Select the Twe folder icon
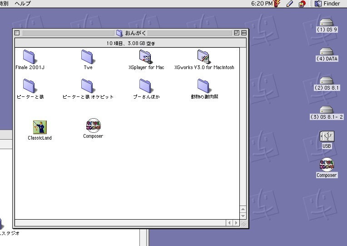 click(88, 57)
